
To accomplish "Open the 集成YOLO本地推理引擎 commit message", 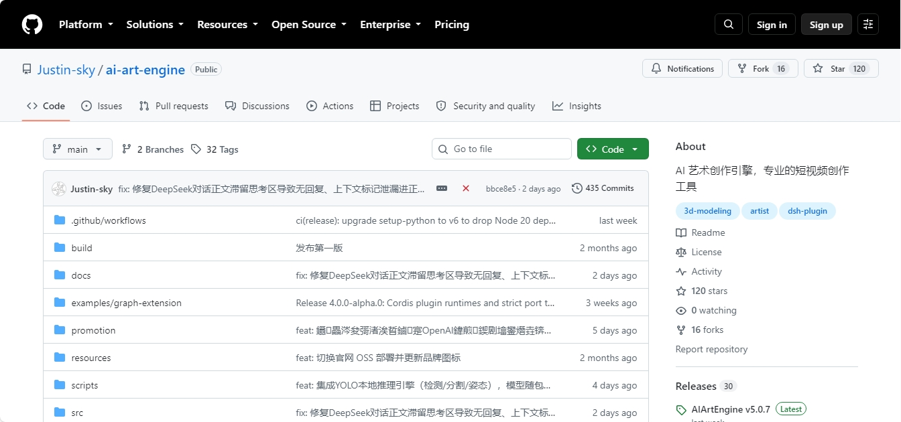I will point(424,385).
